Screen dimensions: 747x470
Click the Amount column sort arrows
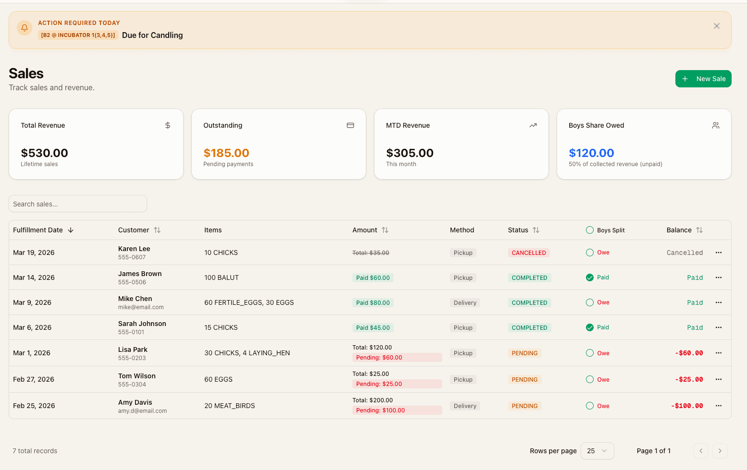tap(385, 230)
